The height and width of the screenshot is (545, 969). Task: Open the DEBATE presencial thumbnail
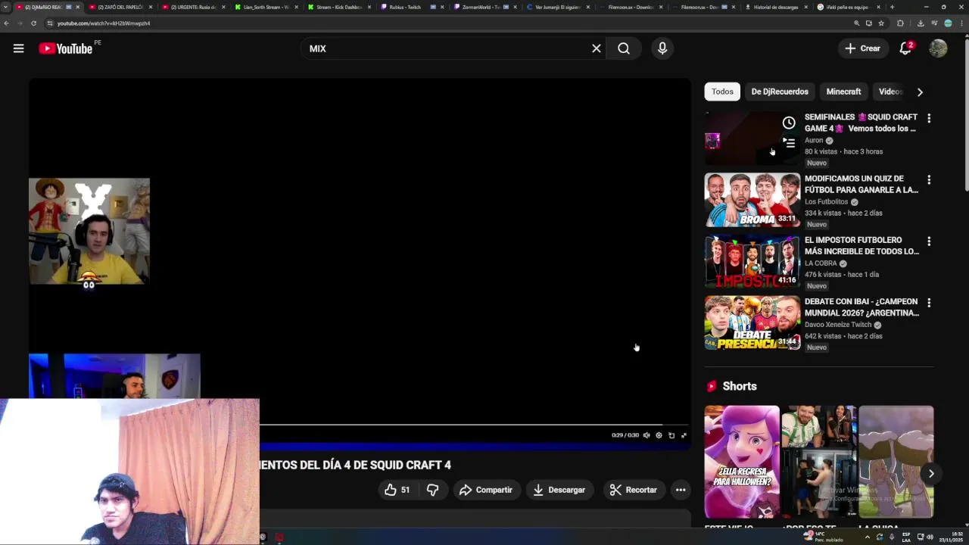coord(752,322)
